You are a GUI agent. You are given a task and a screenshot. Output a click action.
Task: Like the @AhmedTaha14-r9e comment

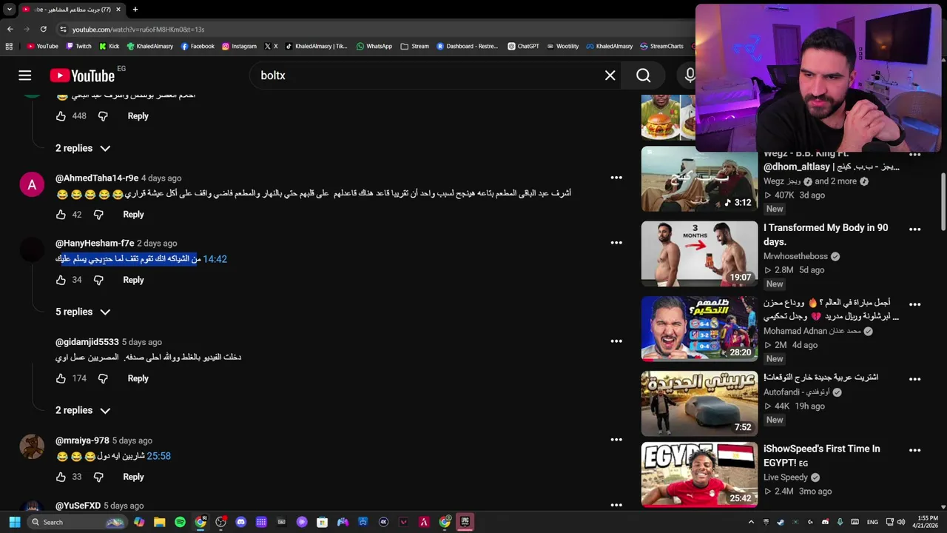61,215
